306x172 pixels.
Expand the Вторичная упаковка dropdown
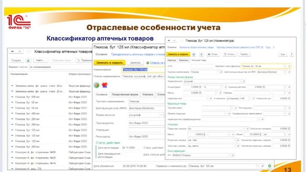pyautogui.click(x=235, y=140)
